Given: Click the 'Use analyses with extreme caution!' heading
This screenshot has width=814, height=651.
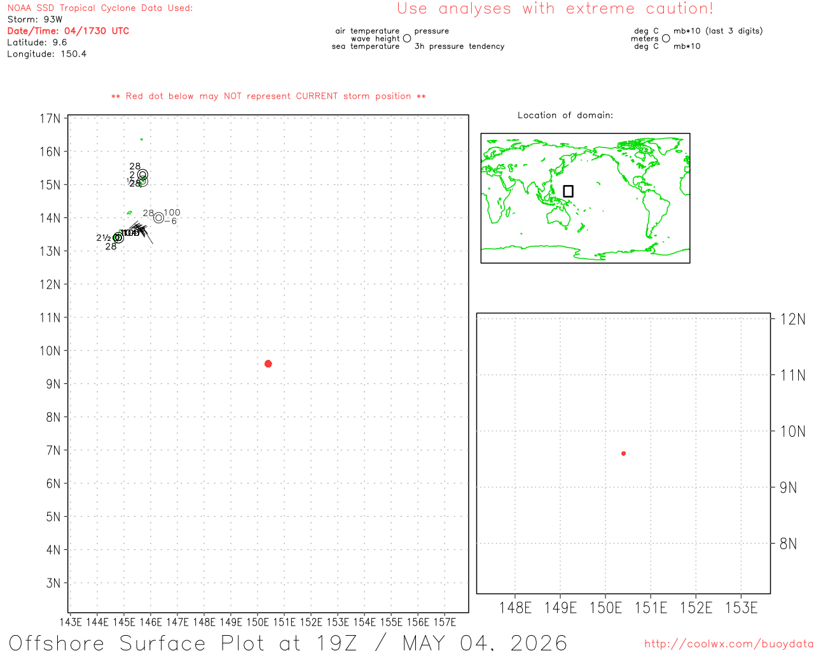Looking at the screenshot, I should 555,9.
